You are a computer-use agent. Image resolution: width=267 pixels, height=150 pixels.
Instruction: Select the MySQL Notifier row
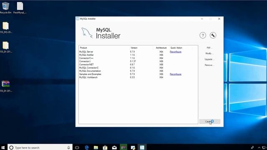click(x=138, y=55)
